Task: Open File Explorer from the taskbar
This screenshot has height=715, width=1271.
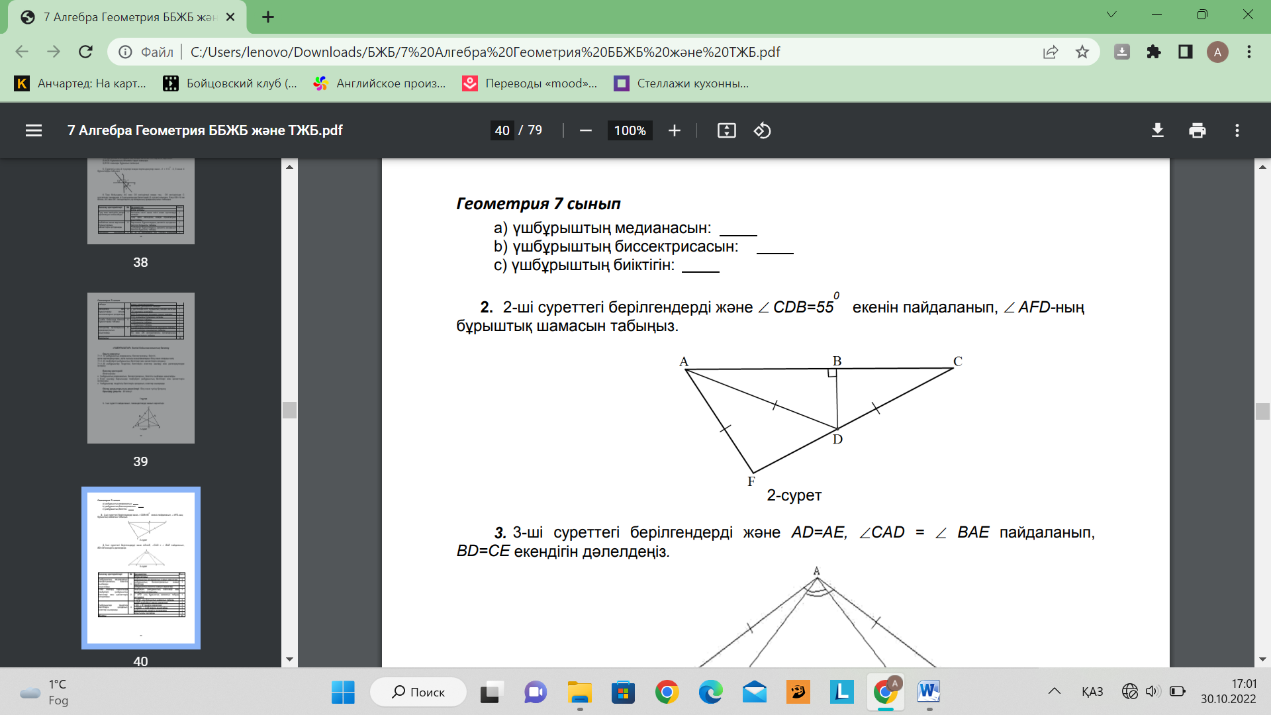Action: [579, 692]
